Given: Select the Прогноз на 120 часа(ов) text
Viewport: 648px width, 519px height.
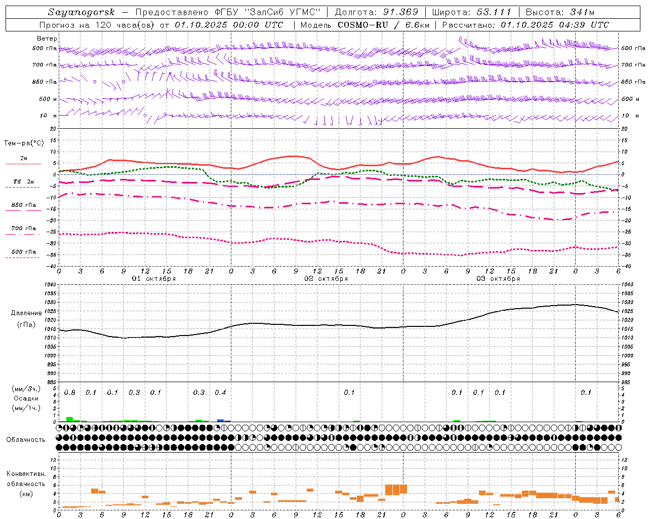Looking at the screenshot, I should (x=98, y=25).
